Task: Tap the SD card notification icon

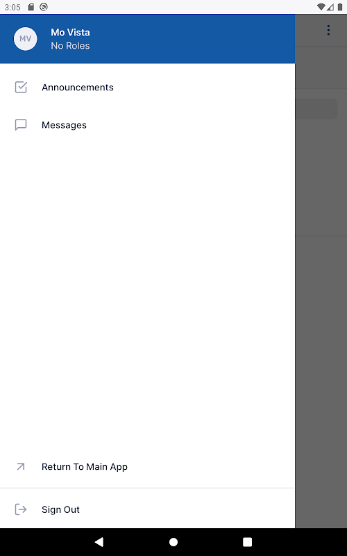Action: click(31, 7)
